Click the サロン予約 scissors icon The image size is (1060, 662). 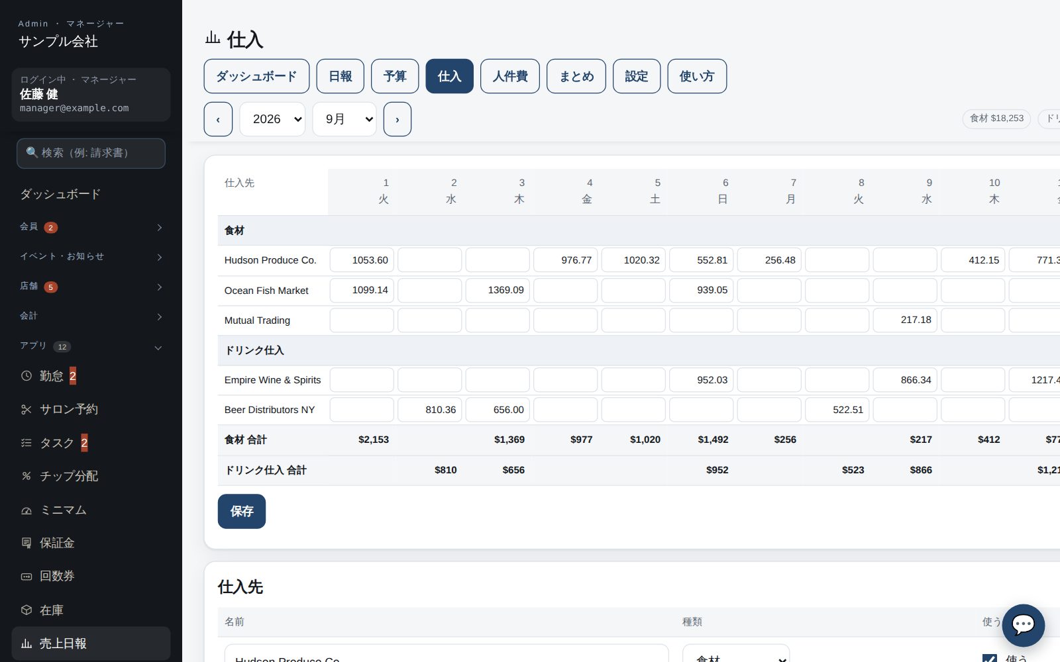click(x=26, y=410)
